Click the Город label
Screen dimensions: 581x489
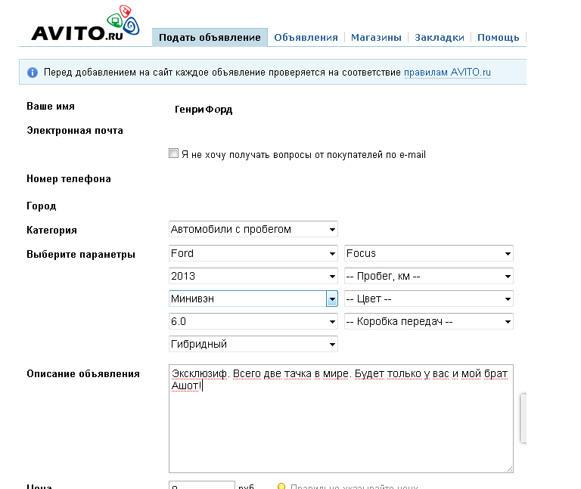click(x=41, y=206)
